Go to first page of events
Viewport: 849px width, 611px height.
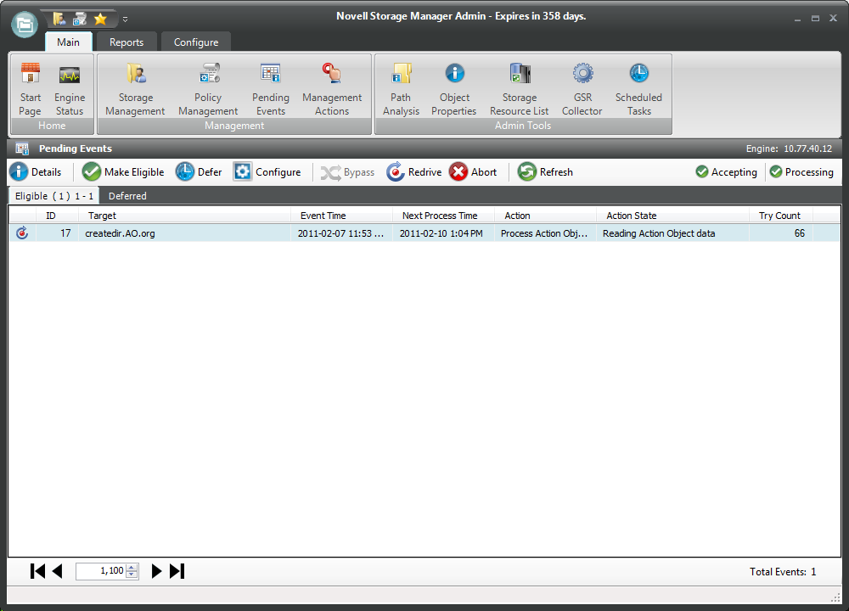(37, 571)
